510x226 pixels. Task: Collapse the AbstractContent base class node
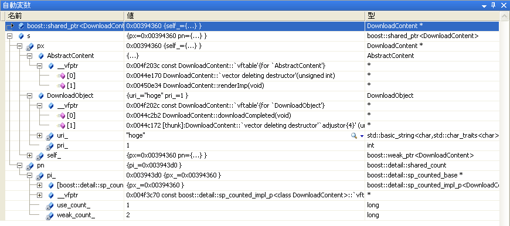tap(29, 56)
